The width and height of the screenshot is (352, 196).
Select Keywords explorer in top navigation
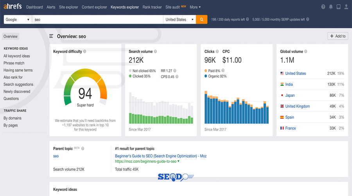tap(125, 7)
